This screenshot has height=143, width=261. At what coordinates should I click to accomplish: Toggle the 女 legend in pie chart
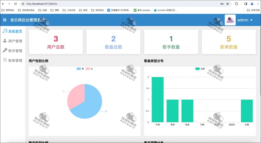[x=89, y=69]
